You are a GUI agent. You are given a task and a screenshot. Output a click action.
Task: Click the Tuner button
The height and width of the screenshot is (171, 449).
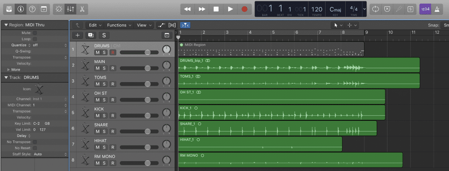coord(399,9)
